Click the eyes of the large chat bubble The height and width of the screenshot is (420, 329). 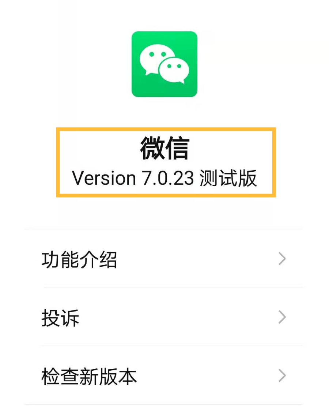pyautogui.click(x=158, y=54)
